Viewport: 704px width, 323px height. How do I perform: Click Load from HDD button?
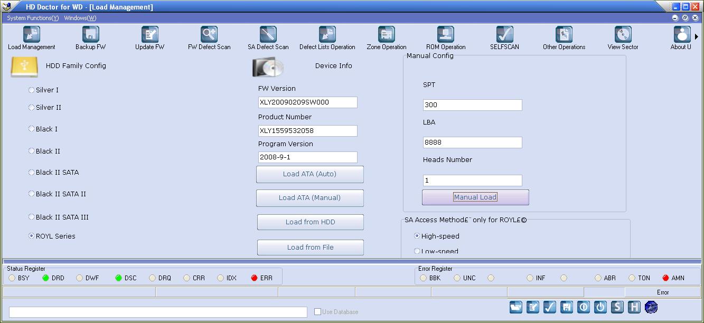(311, 222)
